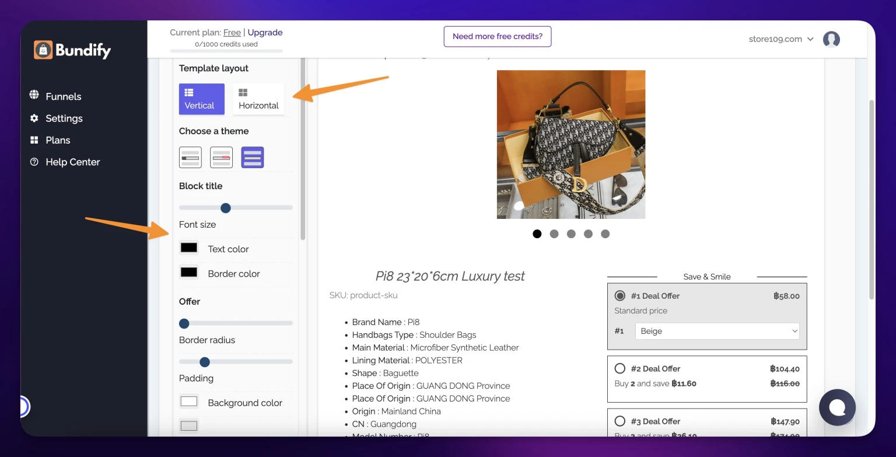Open the Background color swatch
Screen dimensions: 896x457
[189, 402]
